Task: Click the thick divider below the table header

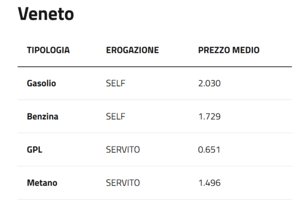Action: pyautogui.click(x=154, y=66)
